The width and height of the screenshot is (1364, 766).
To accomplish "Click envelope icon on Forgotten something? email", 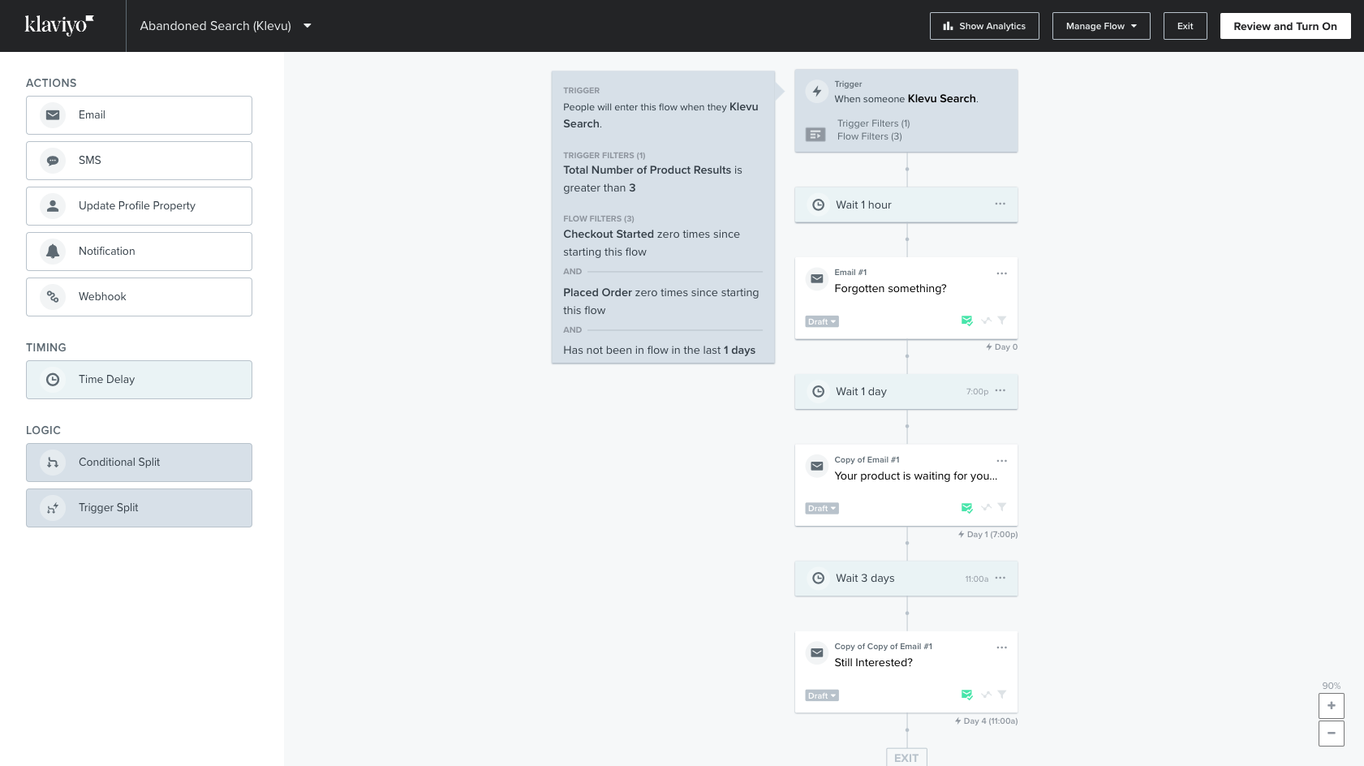I will coord(817,279).
